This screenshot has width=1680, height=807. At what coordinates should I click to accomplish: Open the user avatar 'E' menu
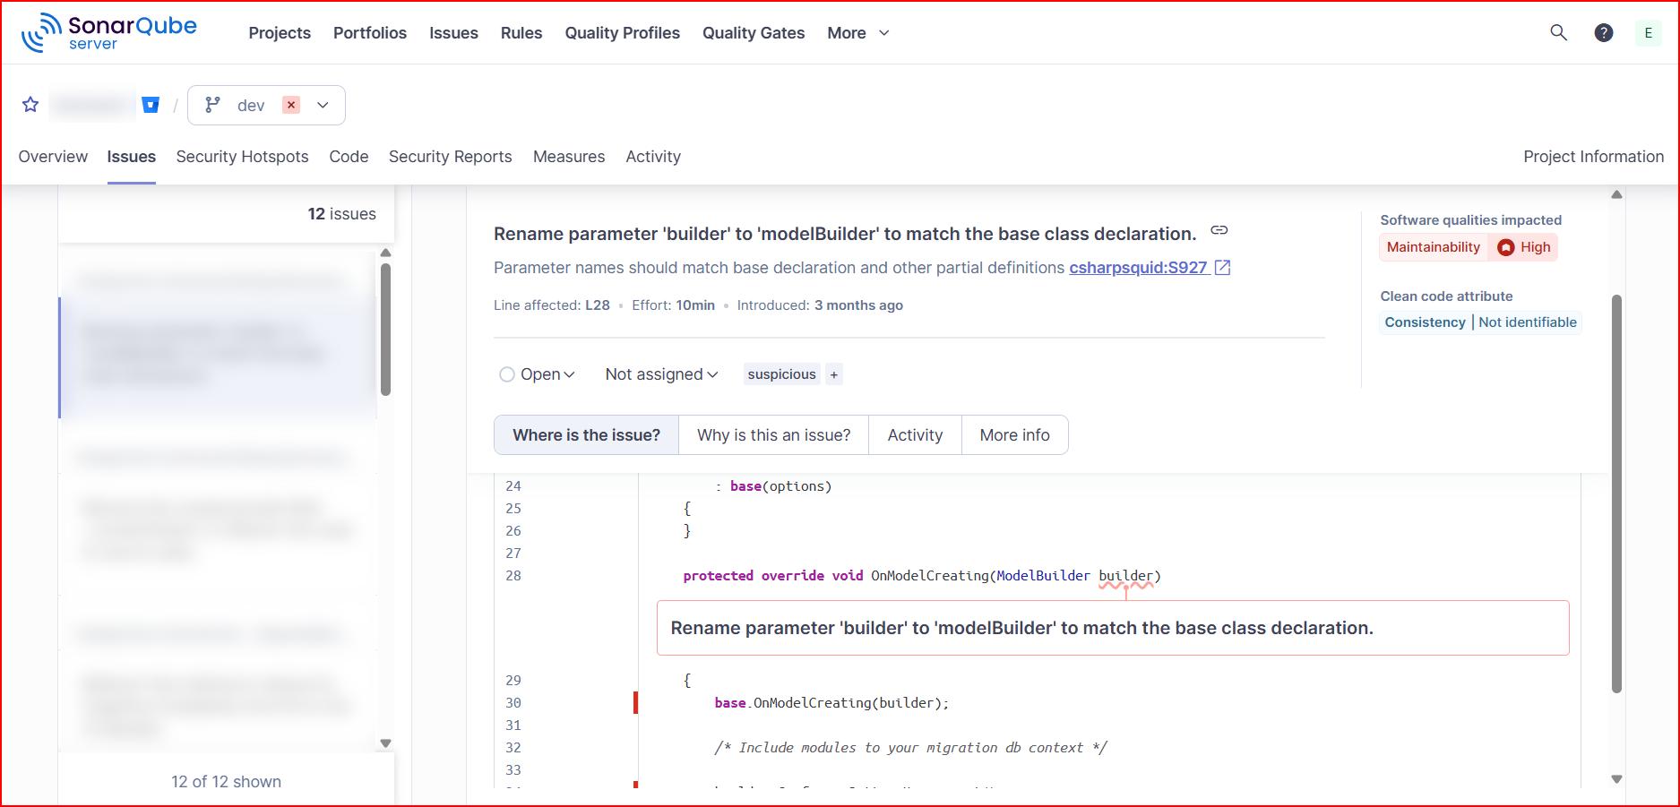click(x=1648, y=32)
